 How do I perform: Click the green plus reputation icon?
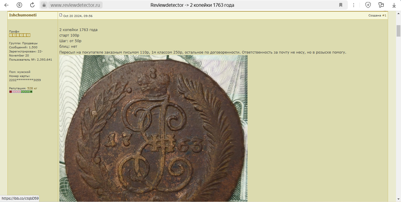coord(31,92)
